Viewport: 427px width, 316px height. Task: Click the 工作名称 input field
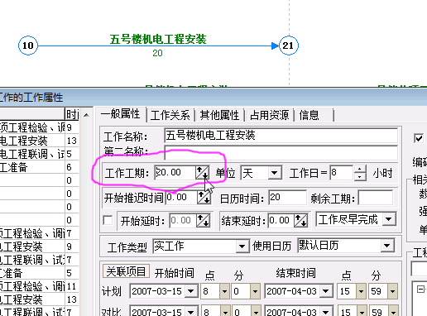pyautogui.click(x=281, y=136)
